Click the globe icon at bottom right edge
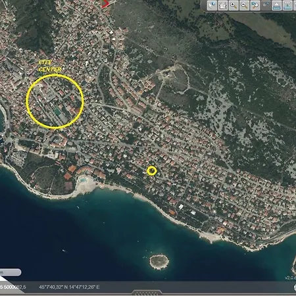296x296 pixels. pos(295,288)
